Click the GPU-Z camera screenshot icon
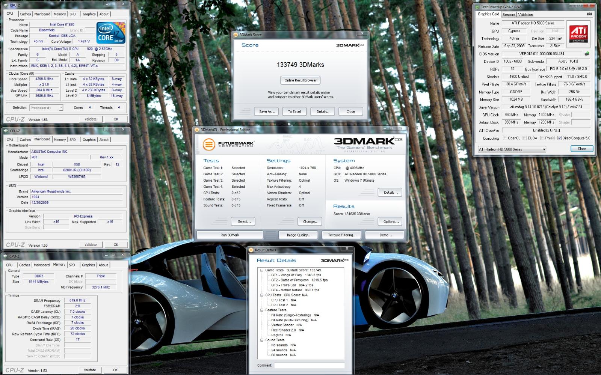The image size is (601, 375). click(x=589, y=14)
